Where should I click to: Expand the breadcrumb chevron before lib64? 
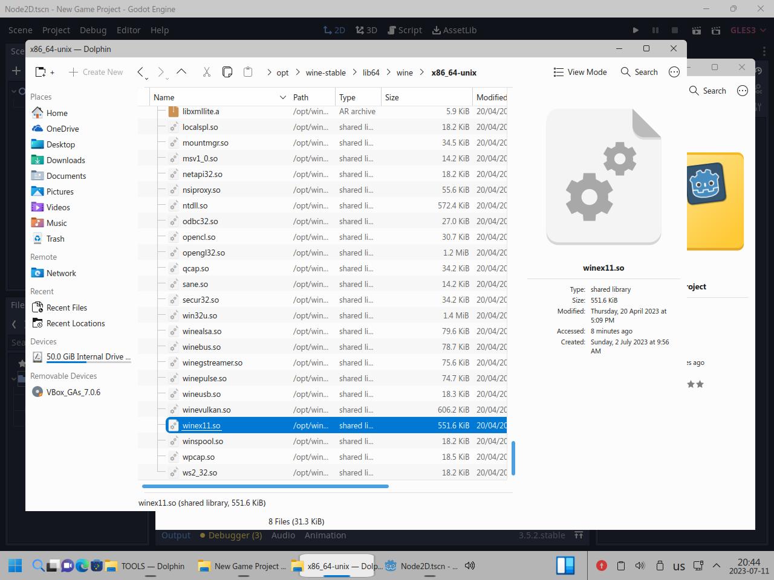[354, 72]
